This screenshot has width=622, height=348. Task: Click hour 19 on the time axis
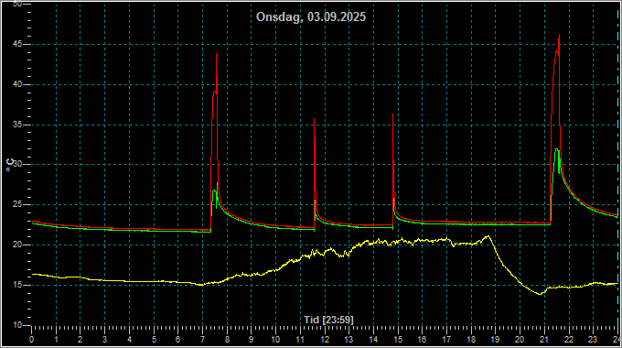[x=496, y=340]
